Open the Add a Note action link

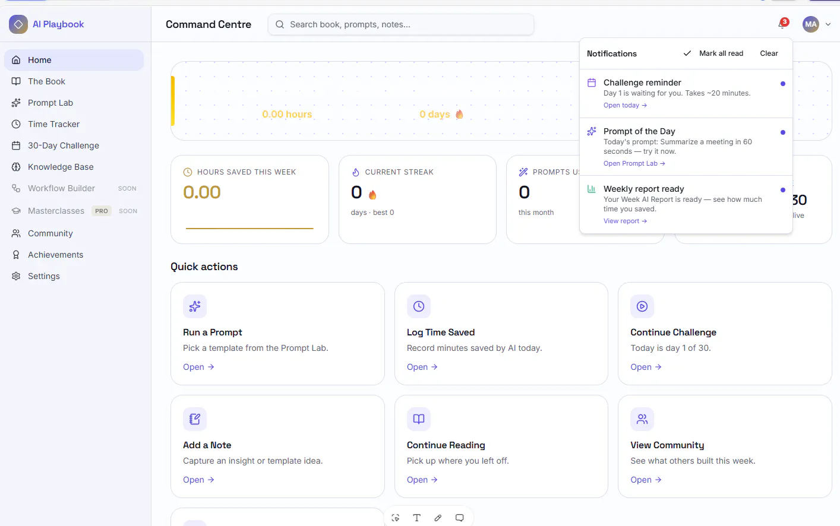[x=198, y=480]
